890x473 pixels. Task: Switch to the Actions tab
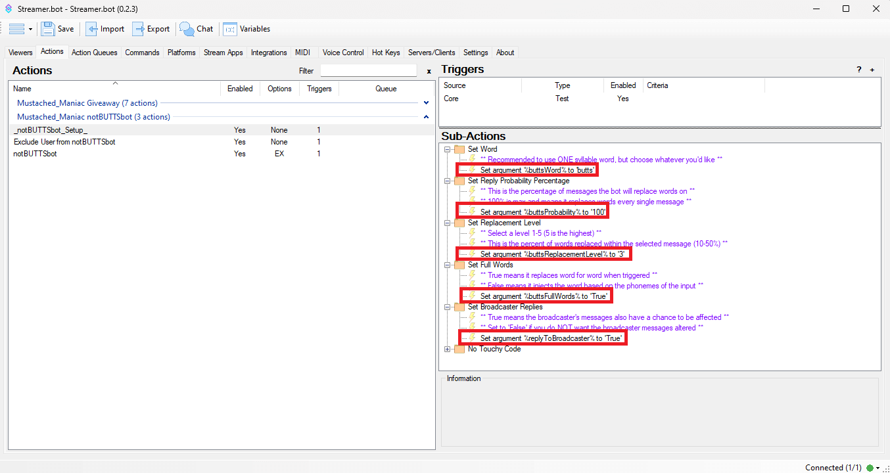click(52, 51)
